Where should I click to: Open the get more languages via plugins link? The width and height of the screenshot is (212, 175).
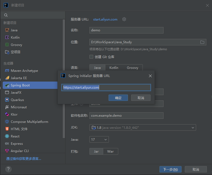coord(23,159)
